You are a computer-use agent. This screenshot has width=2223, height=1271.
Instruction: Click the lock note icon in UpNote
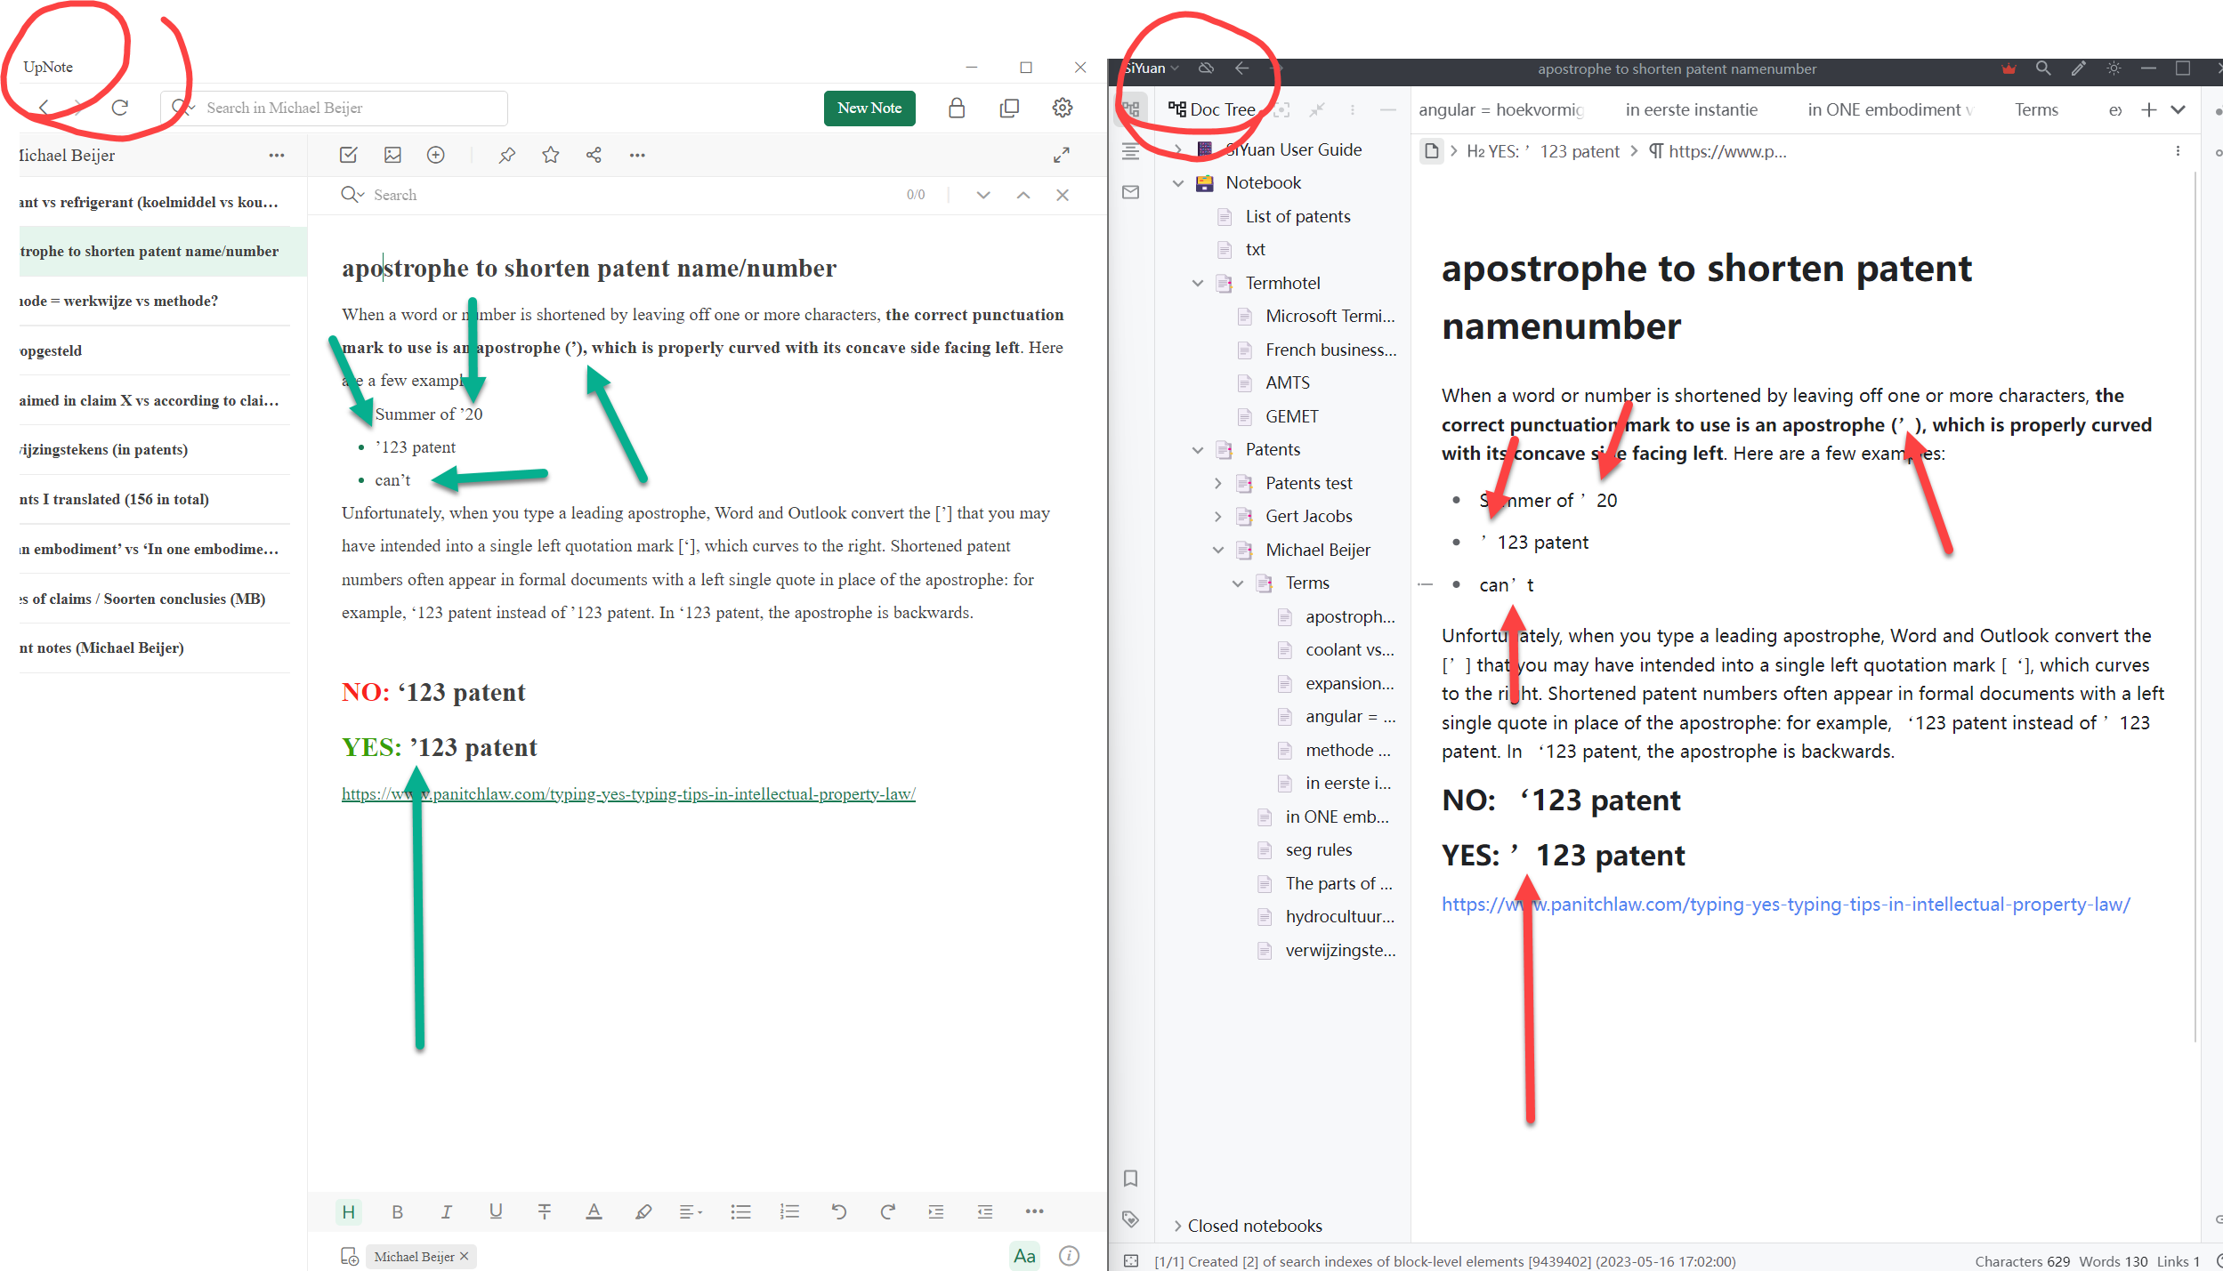[x=957, y=108]
